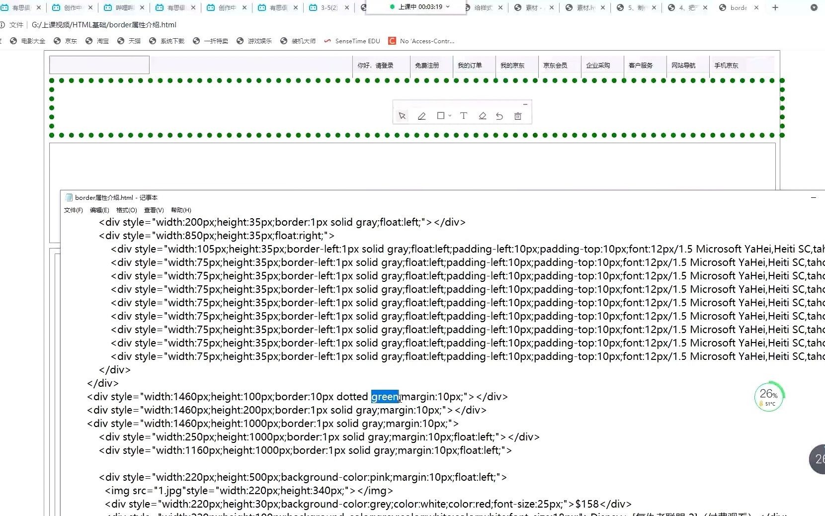Open the SenseTime EDU bookmark
The height and width of the screenshot is (516, 825).
pos(352,41)
